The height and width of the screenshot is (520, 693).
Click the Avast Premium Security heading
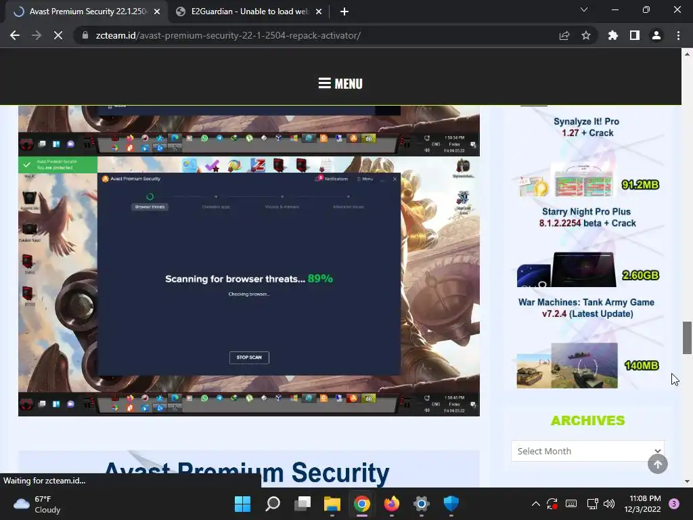point(247,473)
